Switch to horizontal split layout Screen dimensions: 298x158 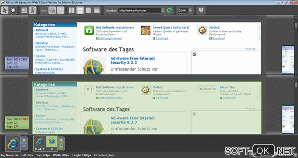tap(80, 10)
